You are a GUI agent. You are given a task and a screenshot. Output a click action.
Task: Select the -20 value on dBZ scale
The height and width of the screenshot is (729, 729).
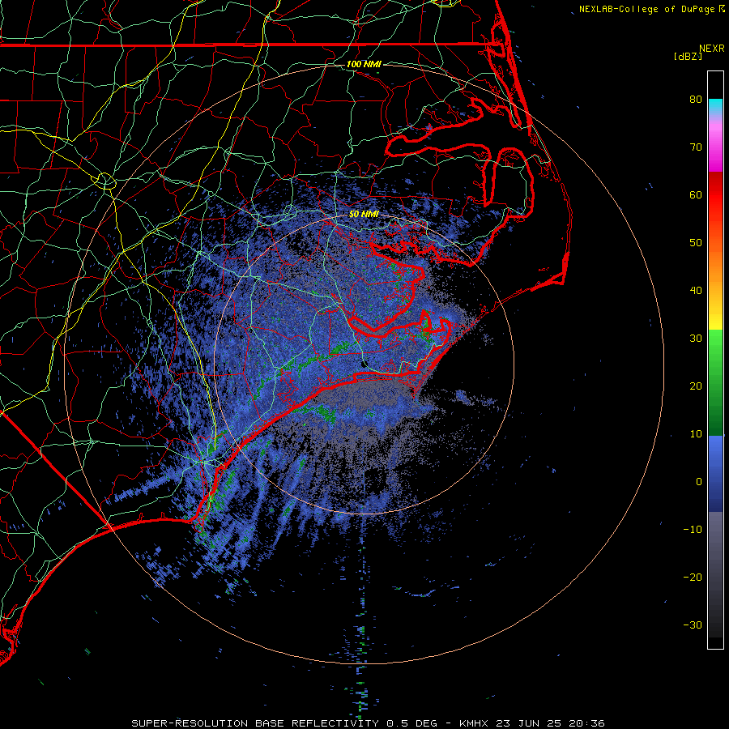693,577
